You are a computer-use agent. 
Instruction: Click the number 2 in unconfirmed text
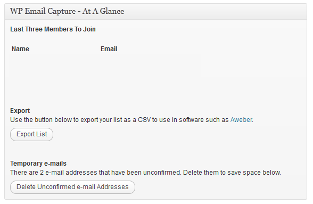(x=42, y=173)
